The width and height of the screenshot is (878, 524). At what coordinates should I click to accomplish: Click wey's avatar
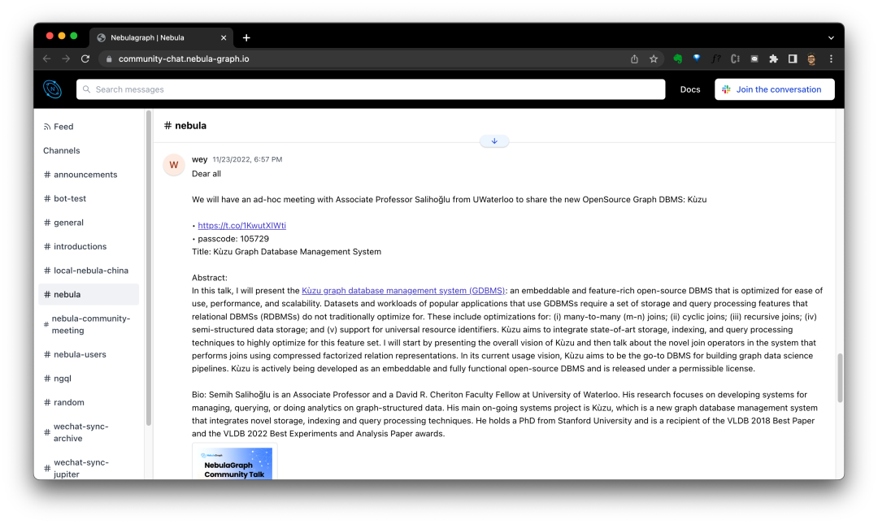(174, 165)
